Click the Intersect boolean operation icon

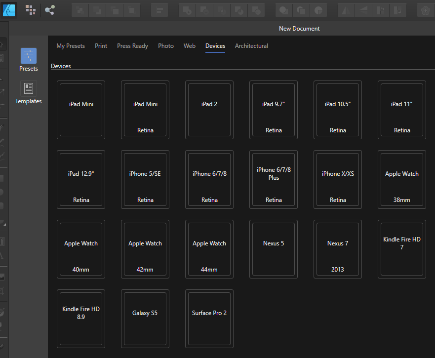point(222,10)
